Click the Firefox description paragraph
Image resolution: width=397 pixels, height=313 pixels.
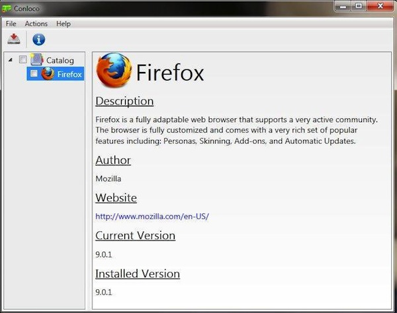236,130
